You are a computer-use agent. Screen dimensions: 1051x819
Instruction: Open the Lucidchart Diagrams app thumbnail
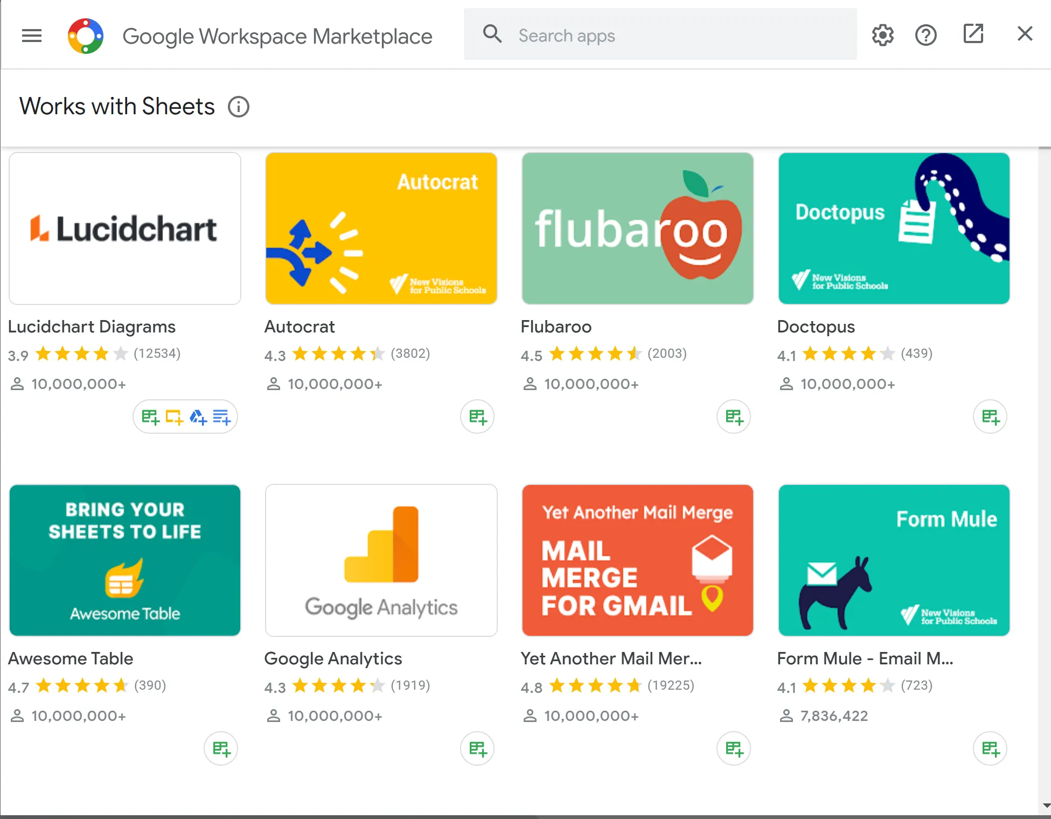(125, 228)
